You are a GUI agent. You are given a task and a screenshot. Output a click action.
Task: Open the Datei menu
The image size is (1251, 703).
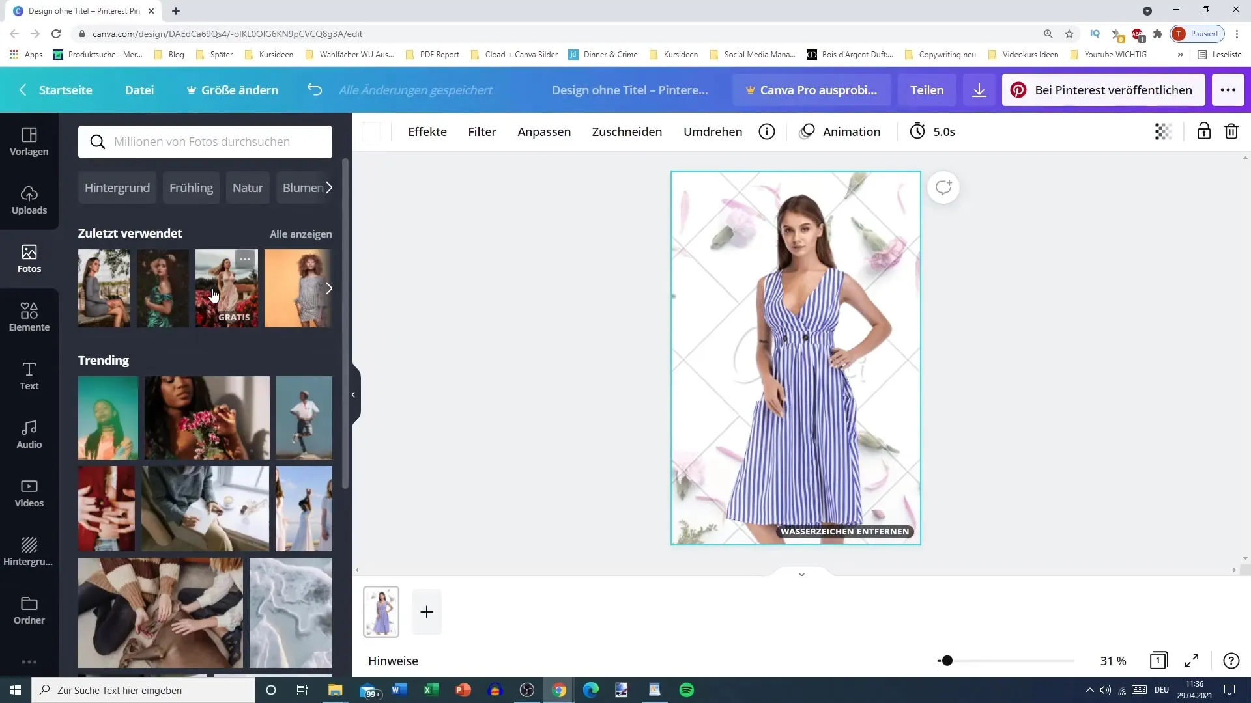coord(139,90)
